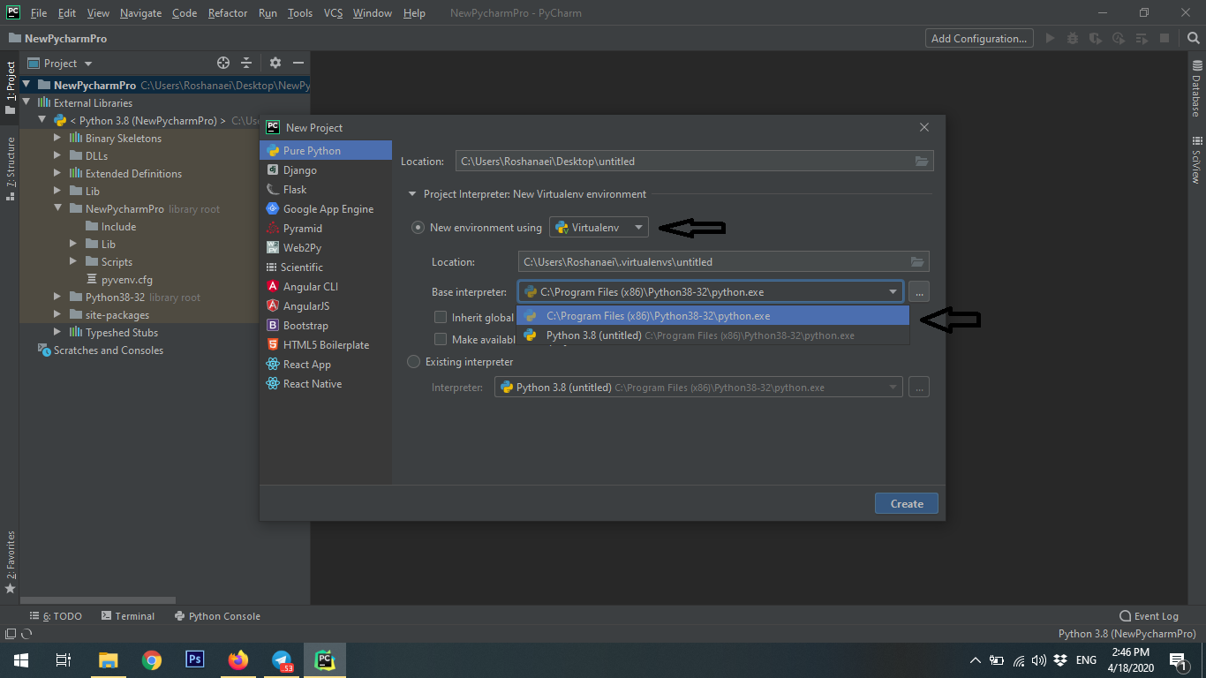This screenshot has width=1206, height=678.
Task: Select Existing interpreter radio button
Action: click(413, 362)
